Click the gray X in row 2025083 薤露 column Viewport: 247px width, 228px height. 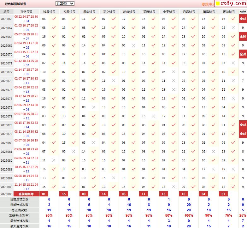tap(213, 169)
